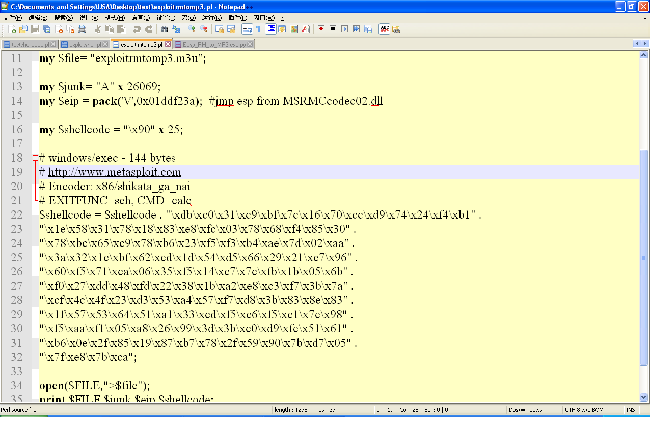Image resolution: width=650 pixels, height=430 pixels.
Task: Click the Open file toolbar icon
Action: [x=23, y=29]
